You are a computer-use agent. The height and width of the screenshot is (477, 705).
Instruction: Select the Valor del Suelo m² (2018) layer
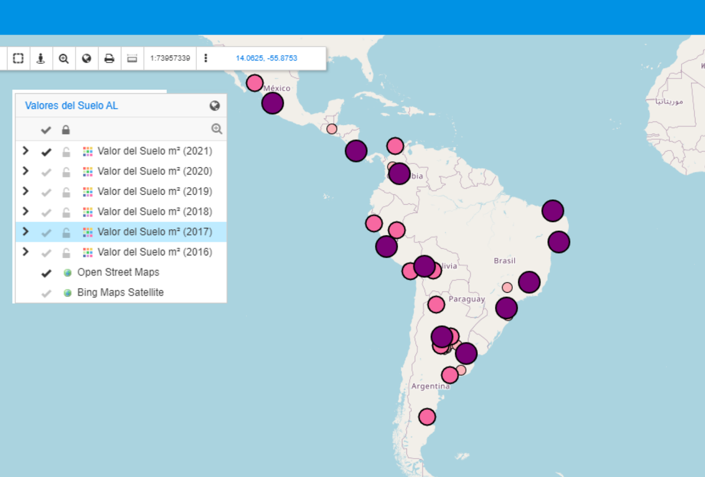154,212
